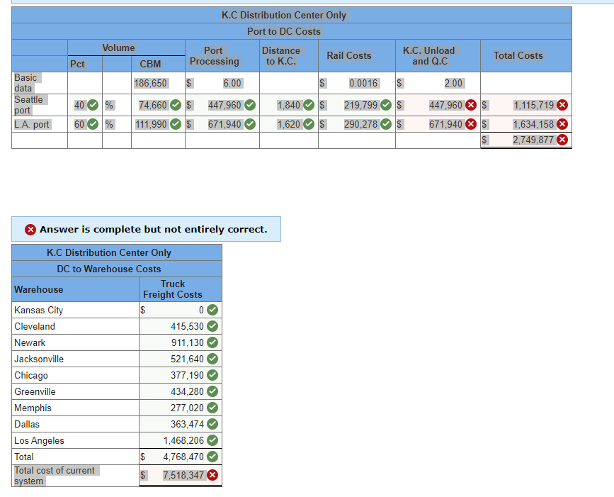The image size is (614, 497).
Task: Click checkmark in Cleveland row
Action: pyautogui.click(x=212, y=326)
